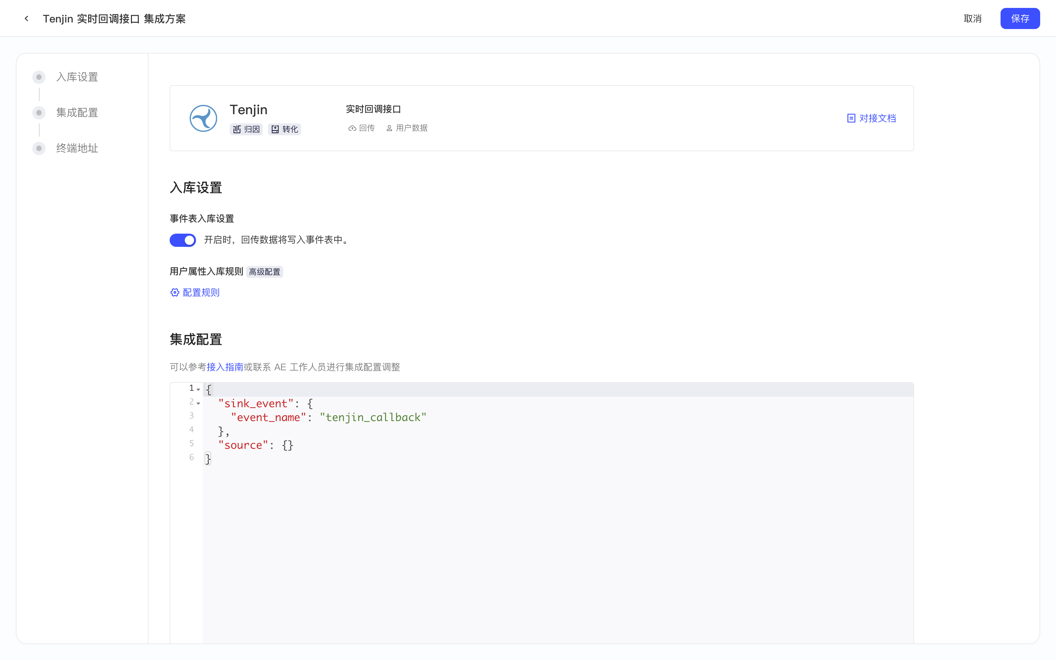Click the 高级配置 tag
This screenshot has width=1056, height=660.
(x=264, y=272)
